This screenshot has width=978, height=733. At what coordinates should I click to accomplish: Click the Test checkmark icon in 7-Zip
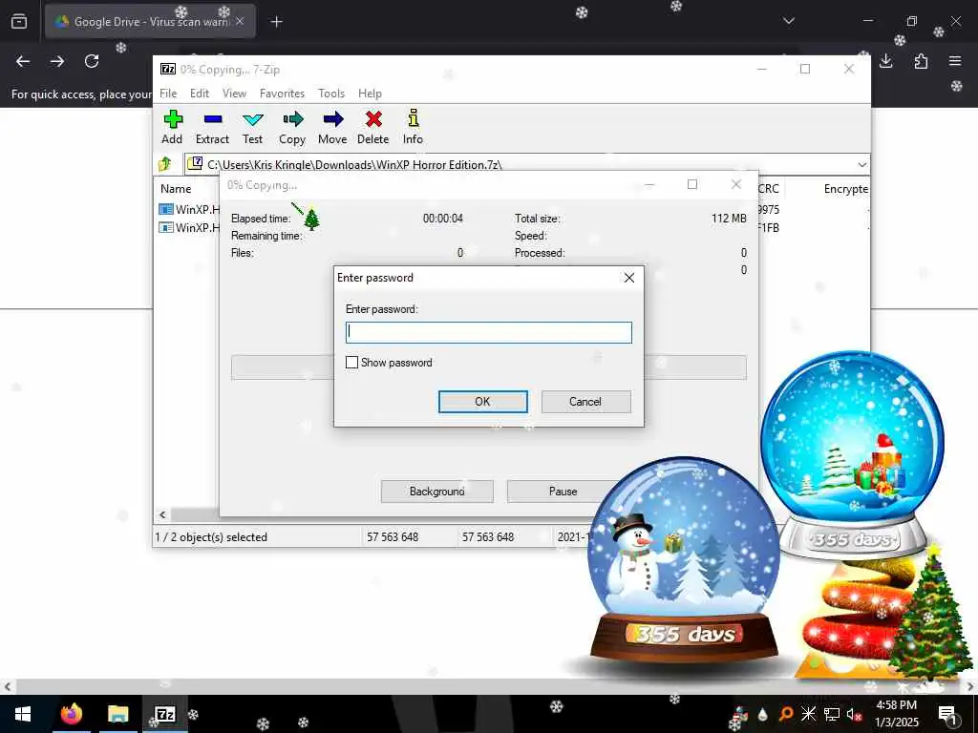[x=252, y=119]
